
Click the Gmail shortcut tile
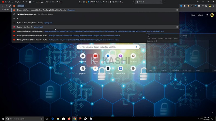[x=95, y=69]
